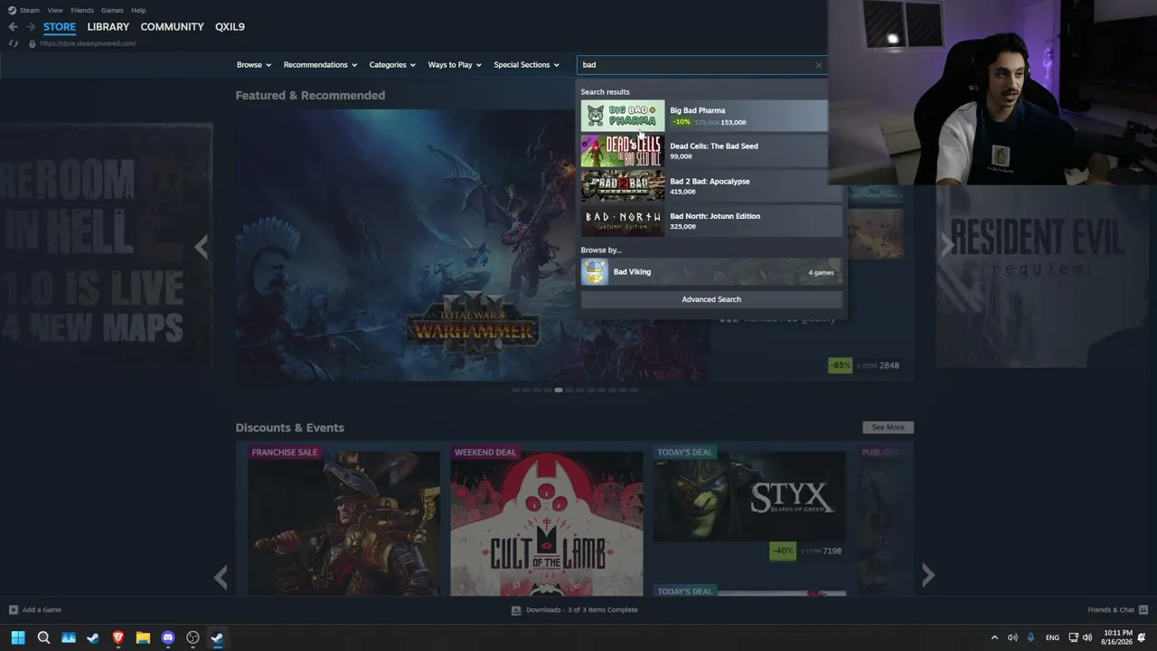Show hidden system tray icons

pos(994,637)
